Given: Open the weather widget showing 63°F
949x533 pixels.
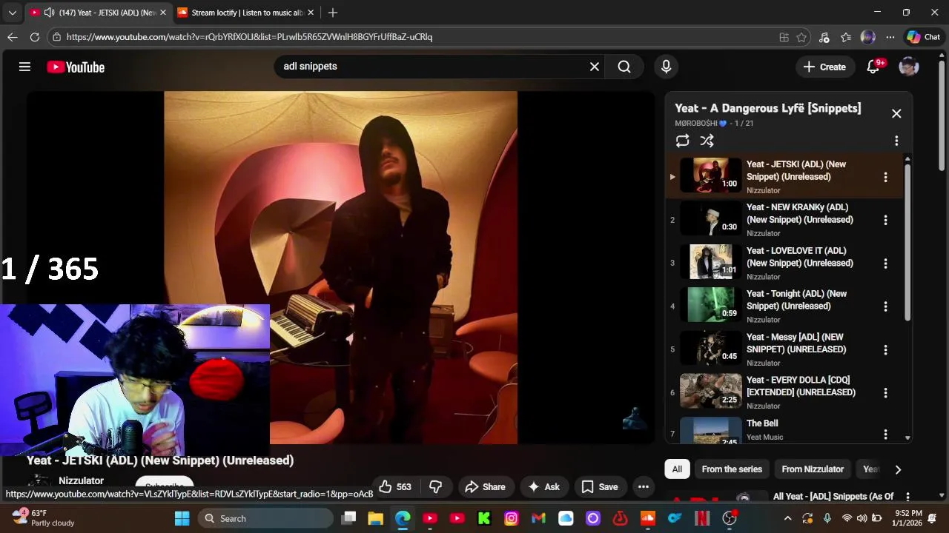Looking at the screenshot, I should click(x=43, y=517).
